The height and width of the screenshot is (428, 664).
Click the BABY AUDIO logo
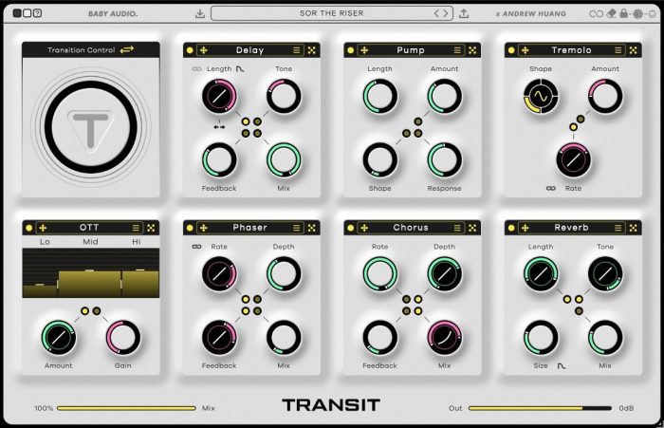(113, 13)
